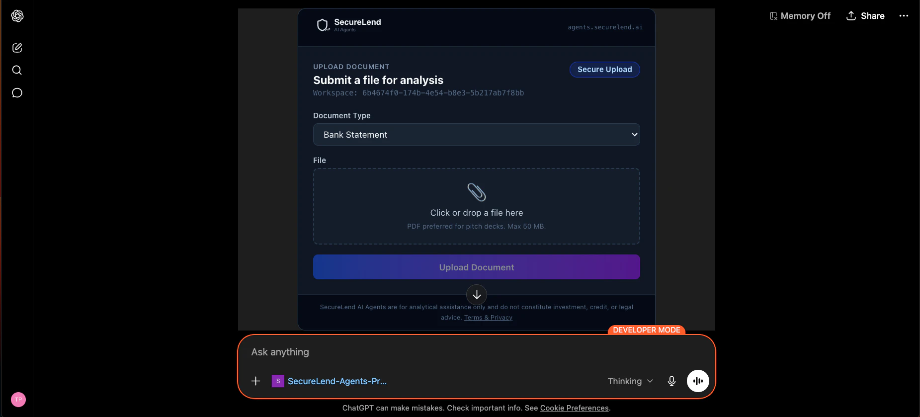920x417 pixels.
Task: Toggle the Memory Off indicator
Action: click(x=800, y=16)
